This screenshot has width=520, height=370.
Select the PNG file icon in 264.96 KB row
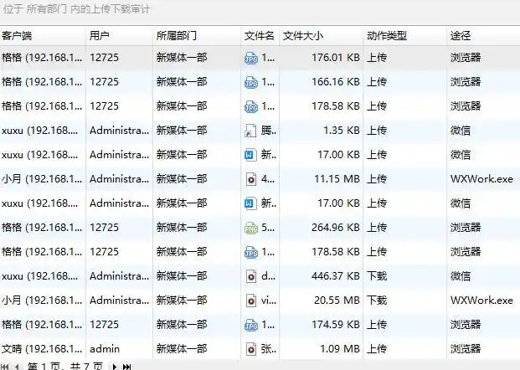(x=251, y=228)
